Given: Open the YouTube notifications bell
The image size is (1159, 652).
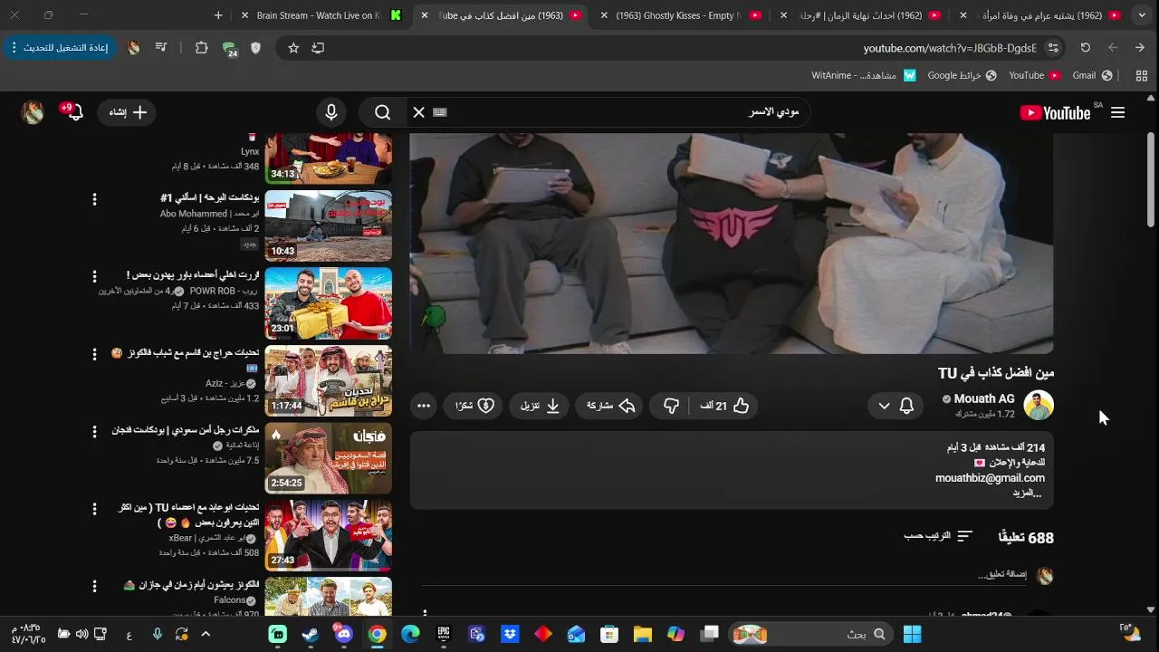Looking at the screenshot, I should pos(74,112).
